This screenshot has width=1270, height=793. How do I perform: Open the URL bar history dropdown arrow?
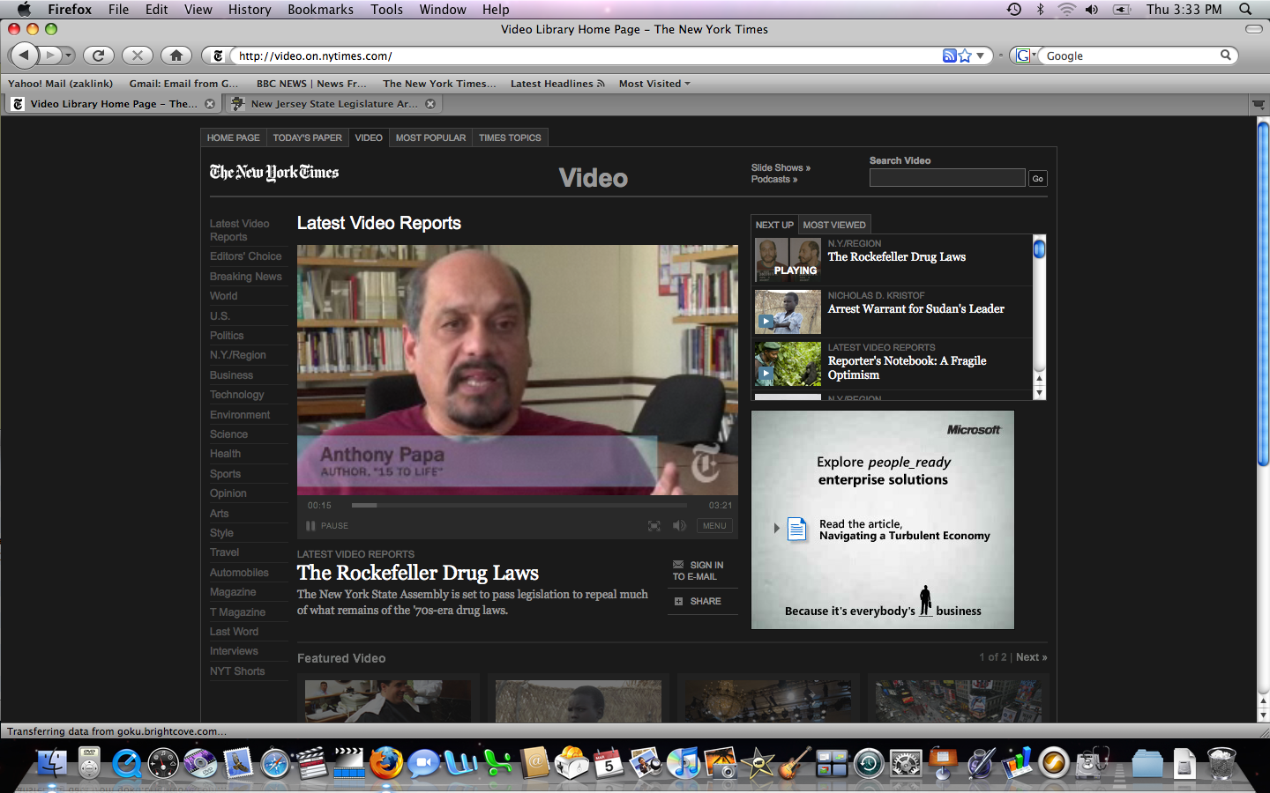980,56
